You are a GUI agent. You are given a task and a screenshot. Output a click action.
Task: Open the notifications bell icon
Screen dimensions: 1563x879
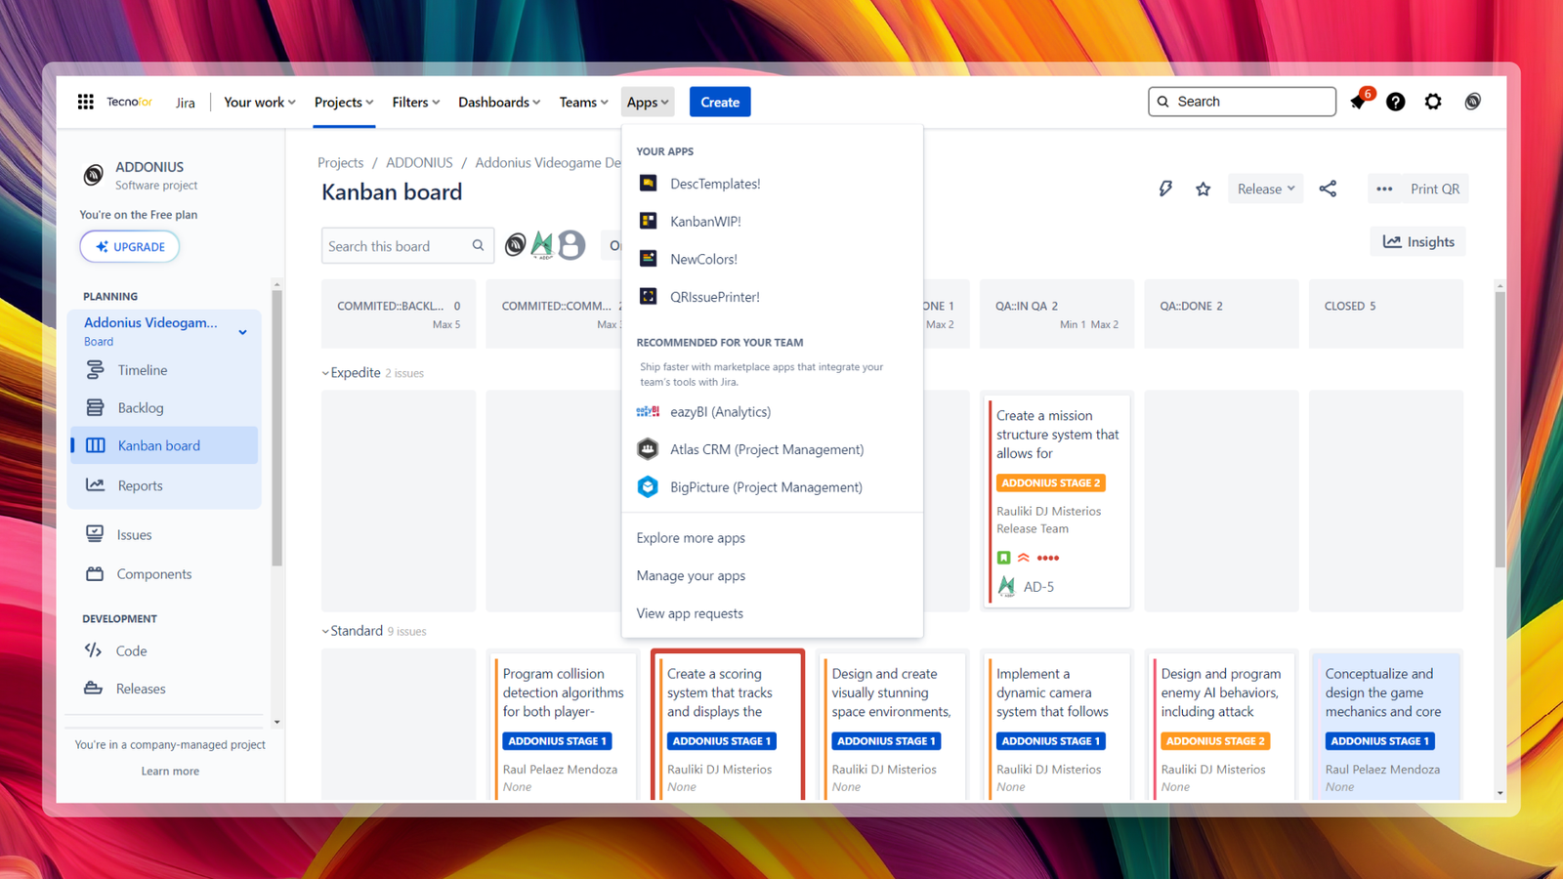pyautogui.click(x=1359, y=102)
